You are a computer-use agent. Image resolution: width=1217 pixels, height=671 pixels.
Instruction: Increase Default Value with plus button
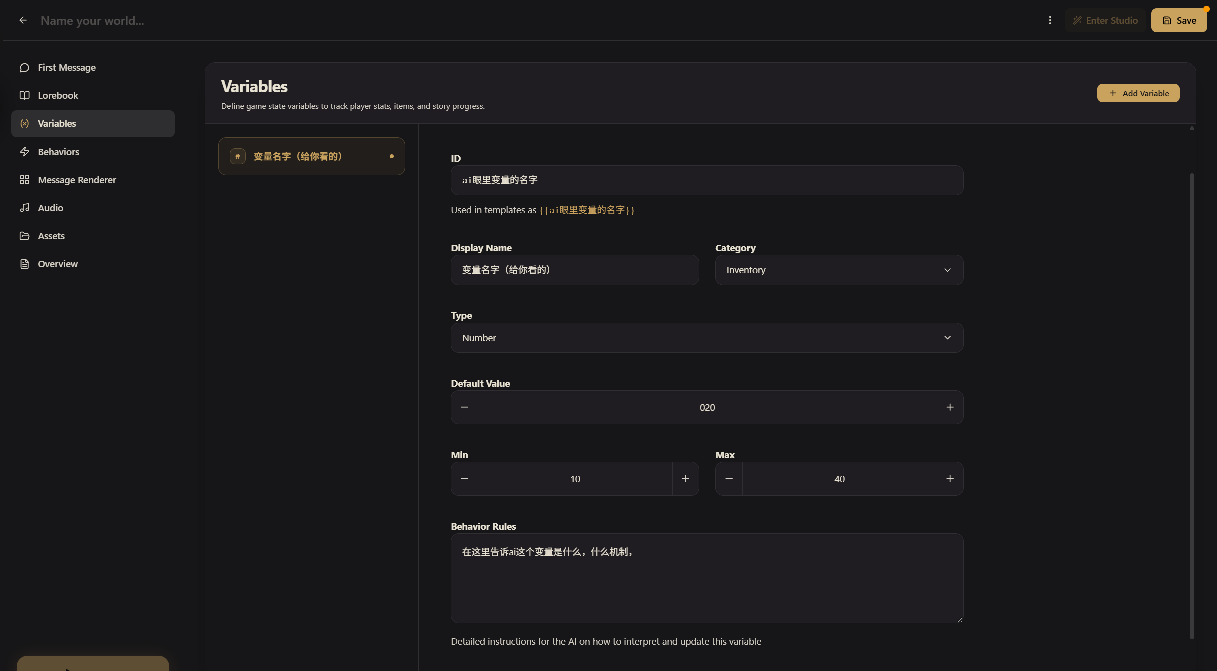tap(950, 407)
